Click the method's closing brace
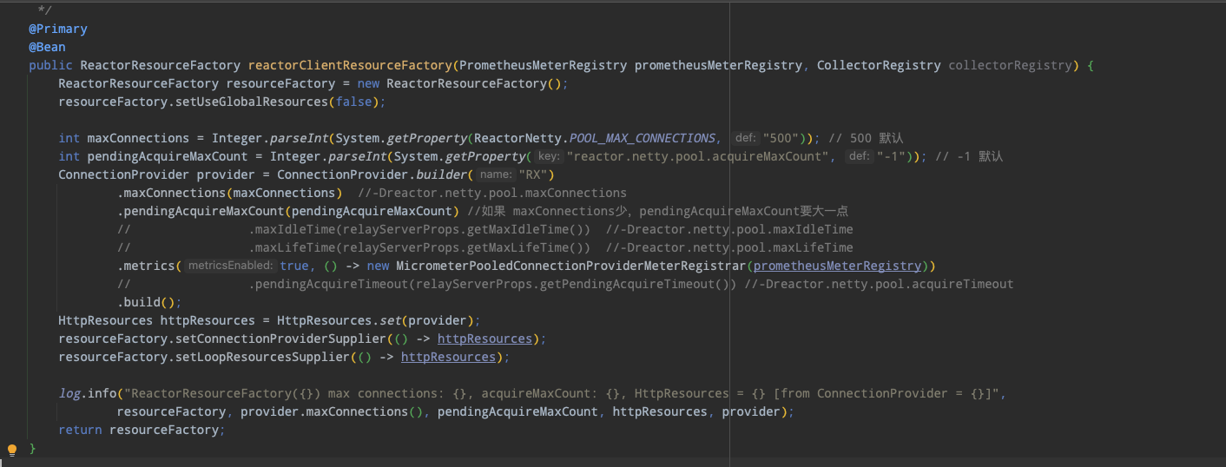 click(32, 449)
